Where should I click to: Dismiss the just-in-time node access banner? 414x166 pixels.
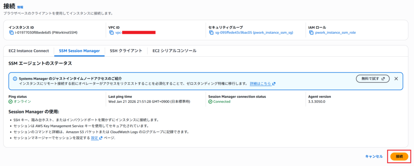(396, 79)
